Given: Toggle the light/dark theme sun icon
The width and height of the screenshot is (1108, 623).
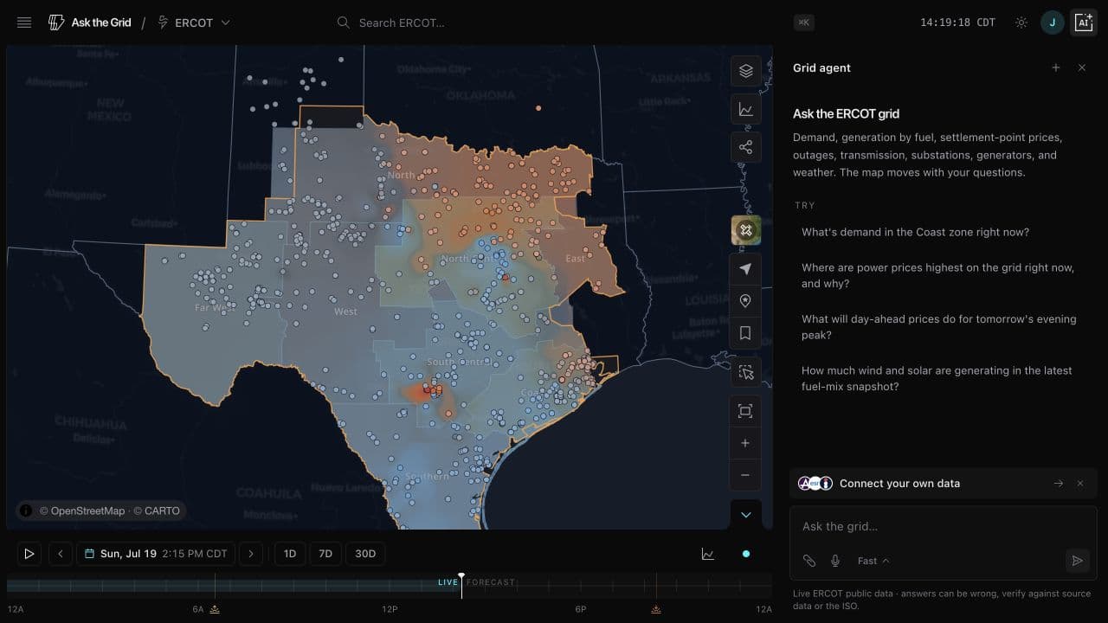Looking at the screenshot, I should [1021, 22].
